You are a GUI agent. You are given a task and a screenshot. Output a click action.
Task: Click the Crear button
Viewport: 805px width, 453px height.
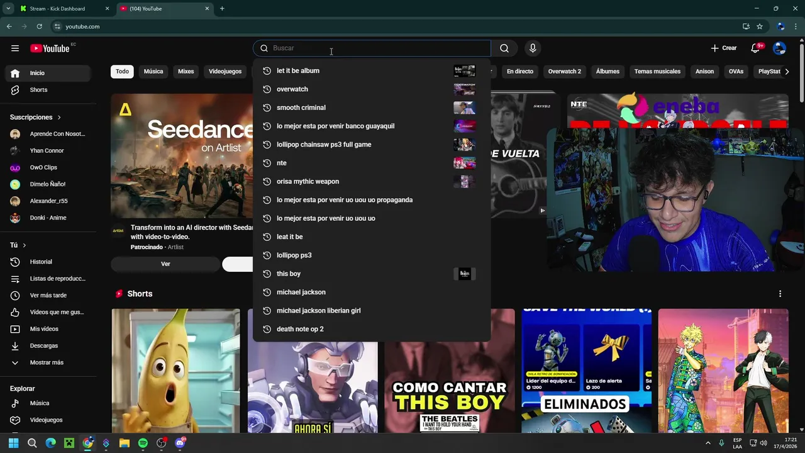click(x=723, y=48)
